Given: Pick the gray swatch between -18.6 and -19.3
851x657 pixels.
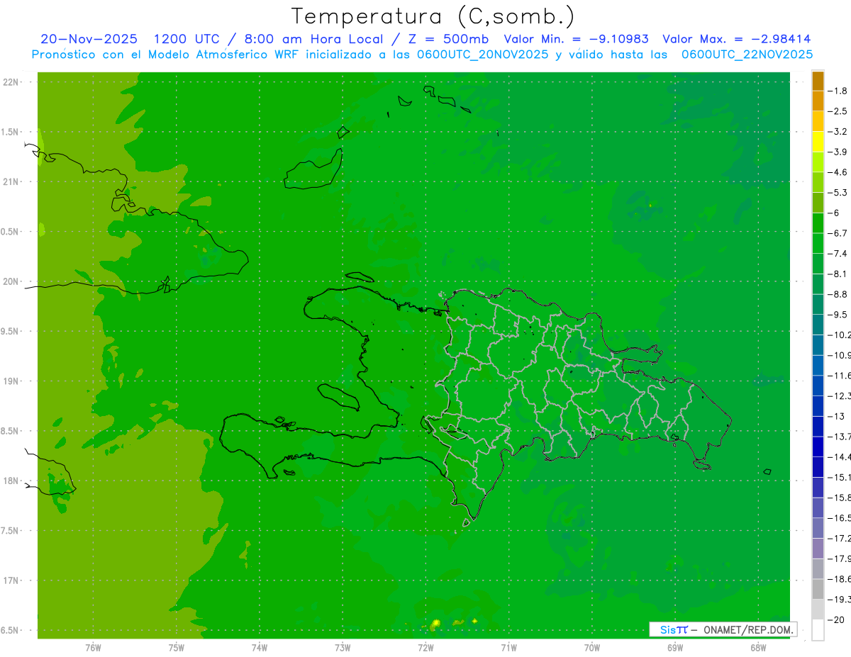Looking at the screenshot, I should 818,589.
